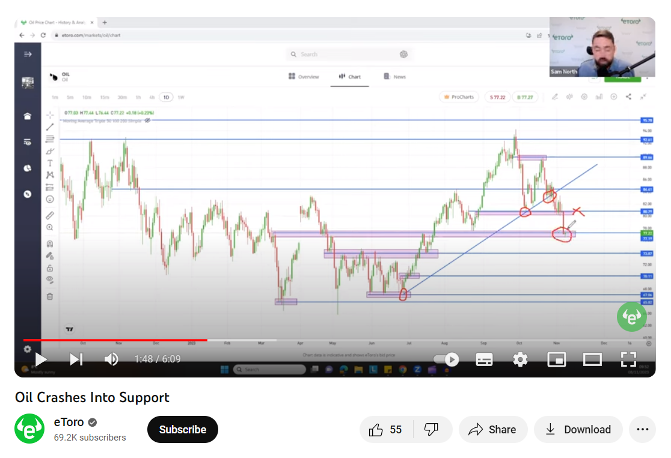Screen dimensions: 671x458
Task: Select the 4h timeframe
Action: coord(152,97)
